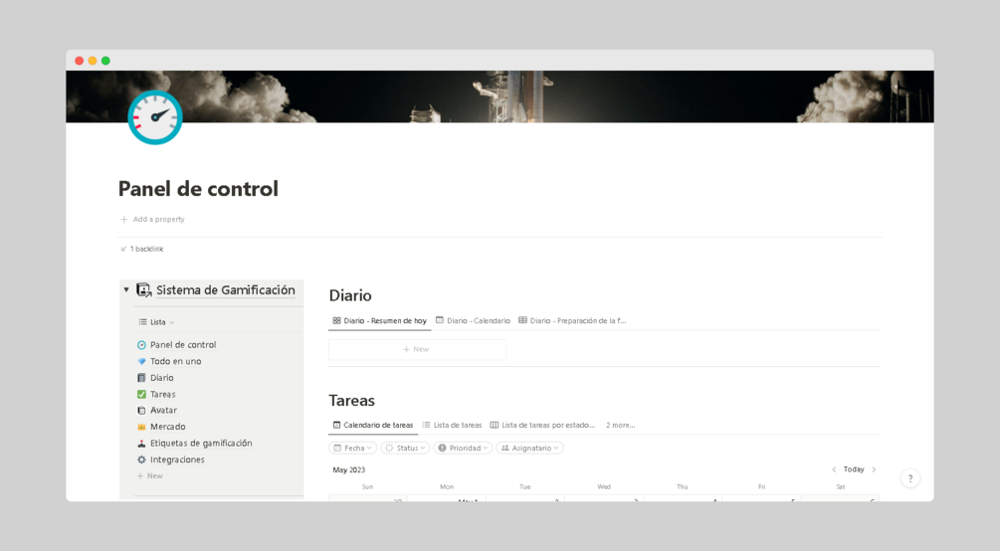Viewport: 1000px width, 551px height.
Task: Click the calendar icon on Calendario de tareas tab
Action: (x=336, y=425)
